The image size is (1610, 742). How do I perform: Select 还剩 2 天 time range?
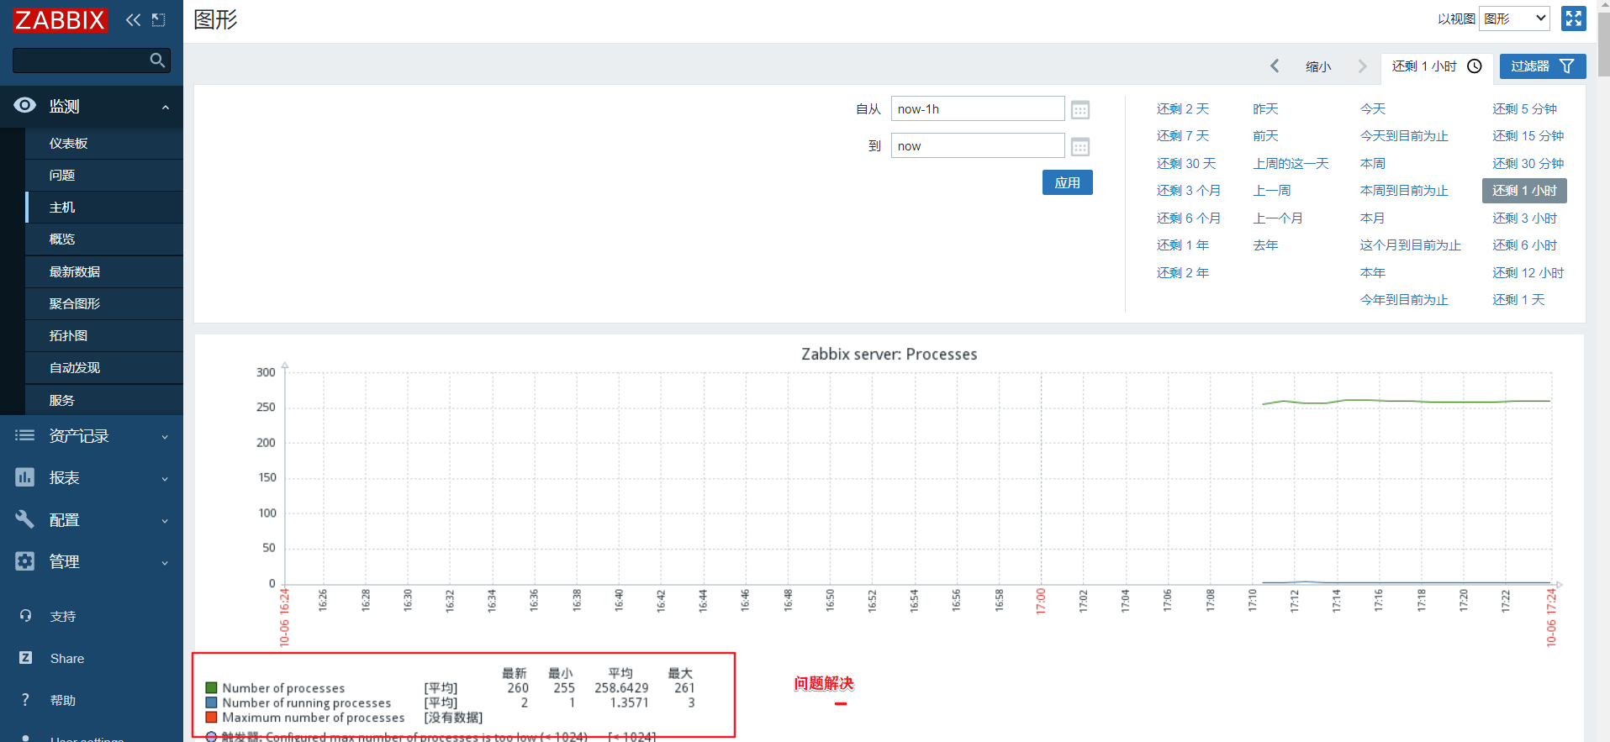click(x=1182, y=109)
